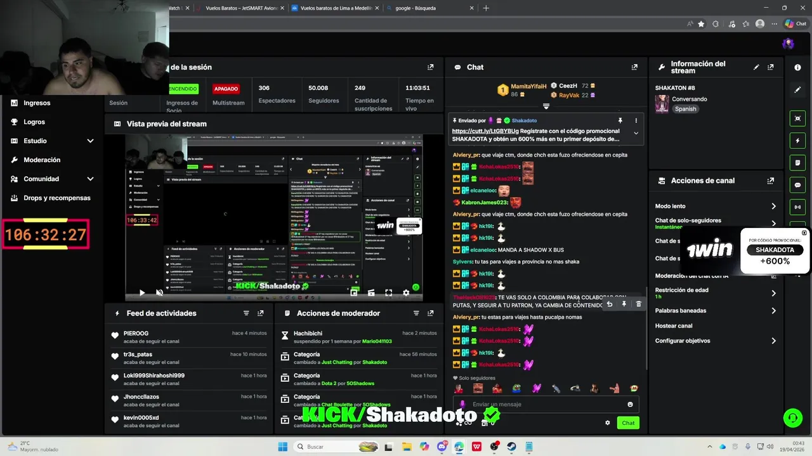The height and width of the screenshot is (456, 812).
Task: Close the 1win promo banner
Action: (x=804, y=233)
